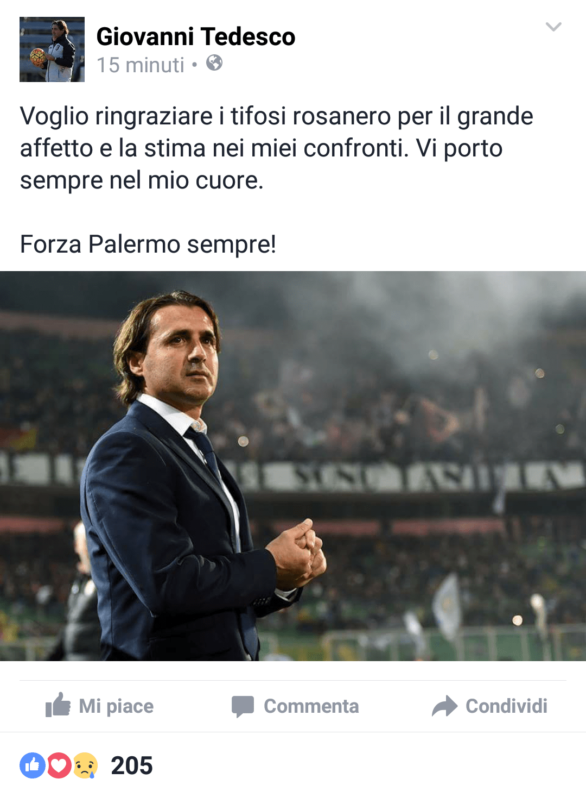Screen dimensions: 586x785
Task: Select the Commenta button
Action: [295, 706]
